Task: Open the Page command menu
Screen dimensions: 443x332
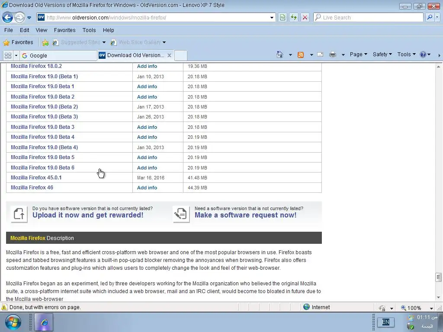Action: 358,54
